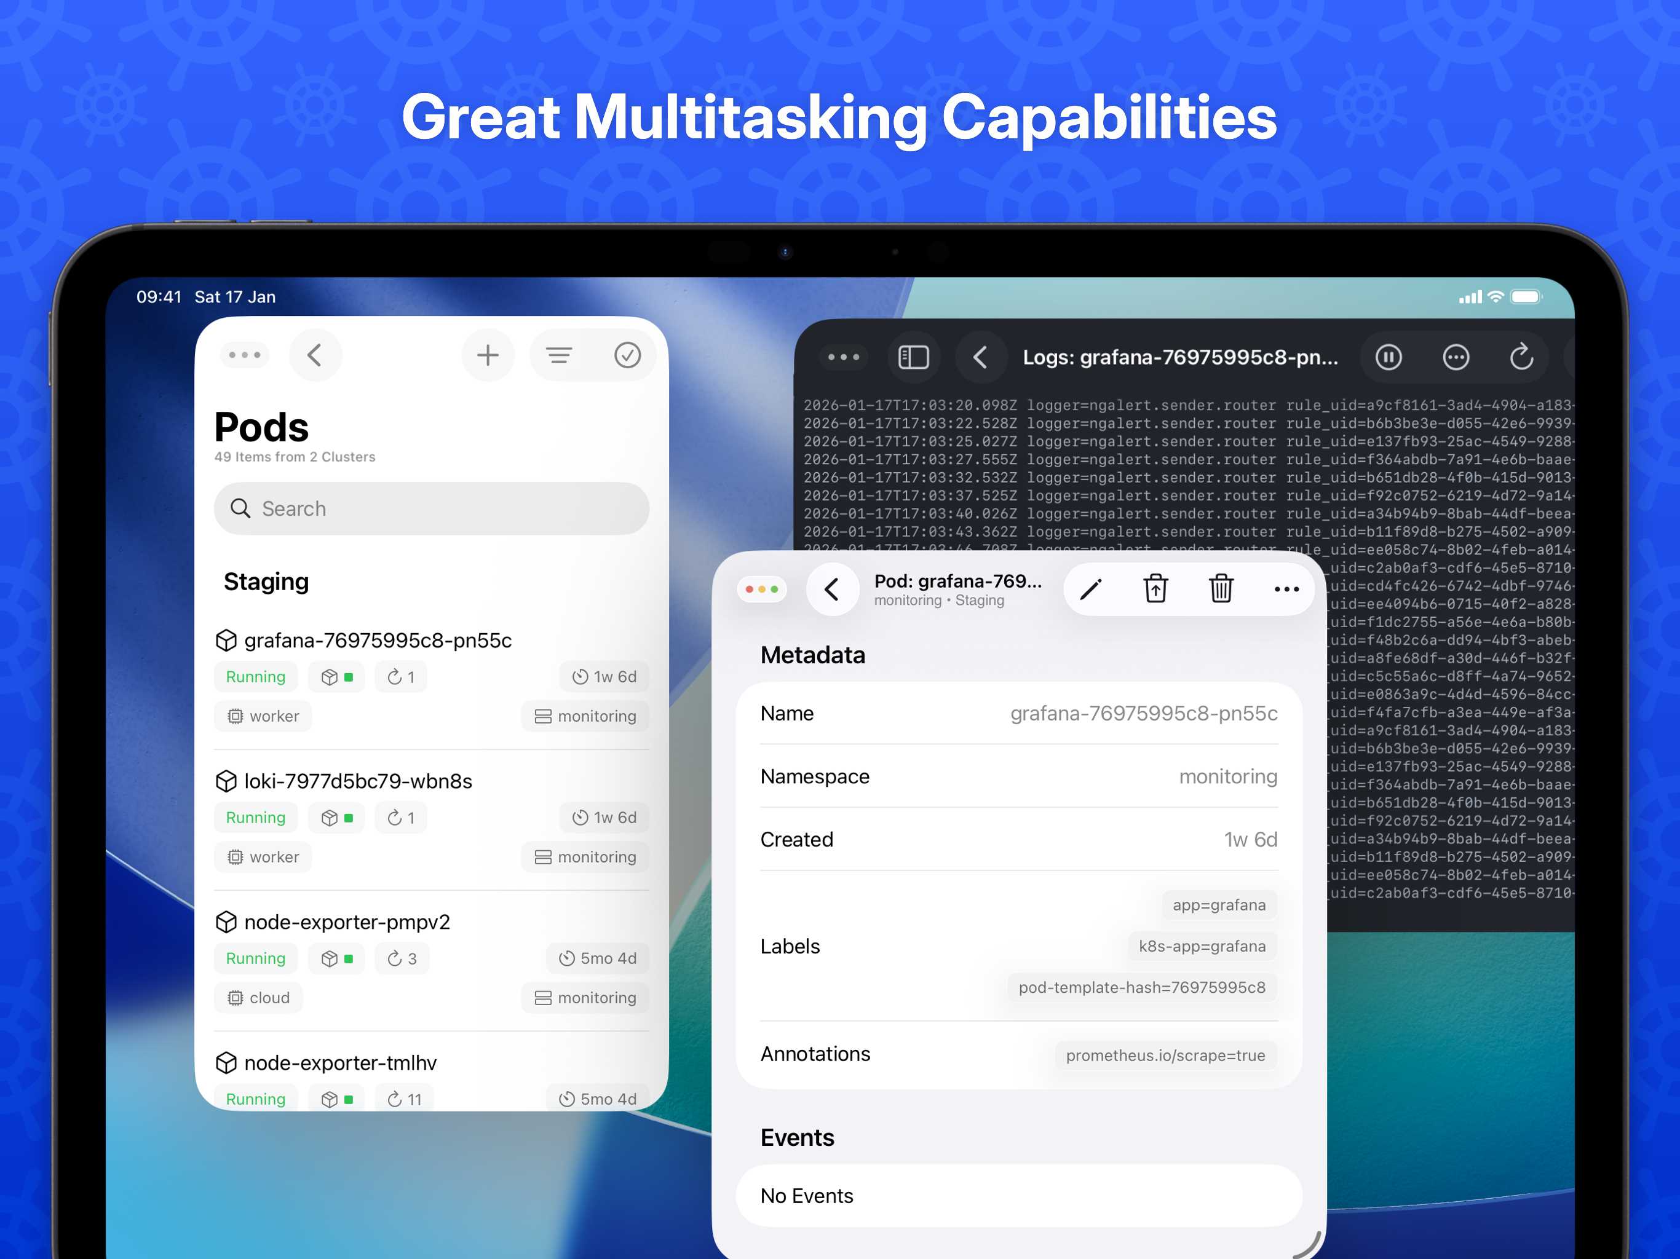The image size is (1680, 1259).
Task: Click prometheus.io/scrape=true annotation chip
Action: [x=1166, y=1056]
